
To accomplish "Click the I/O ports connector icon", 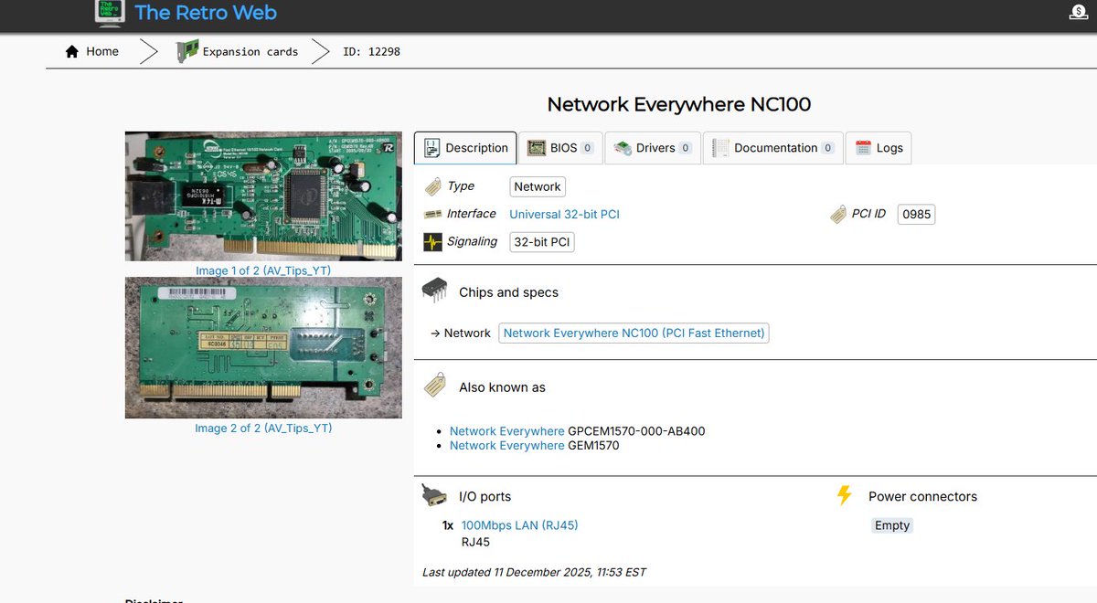I will click(x=434, y=496).
